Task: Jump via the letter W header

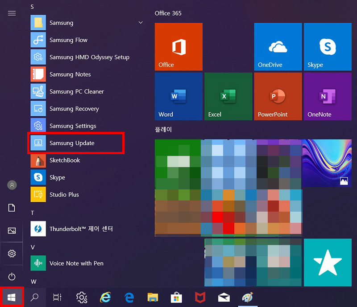Action: tap(33, 282)
